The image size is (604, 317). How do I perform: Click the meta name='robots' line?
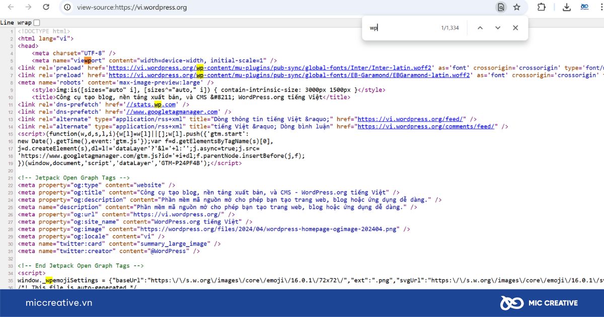tap(116, 83)
